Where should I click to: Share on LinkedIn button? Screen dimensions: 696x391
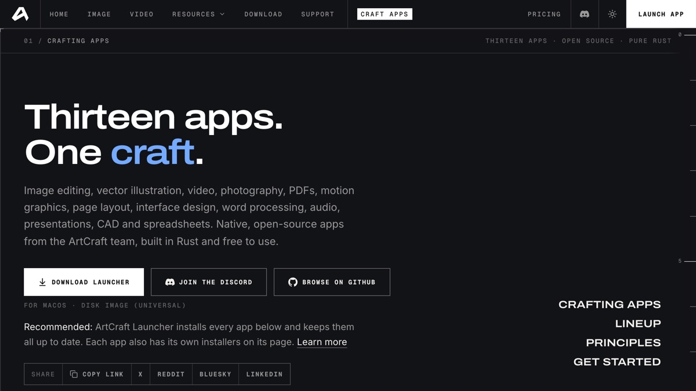click(x=264, y=374)
